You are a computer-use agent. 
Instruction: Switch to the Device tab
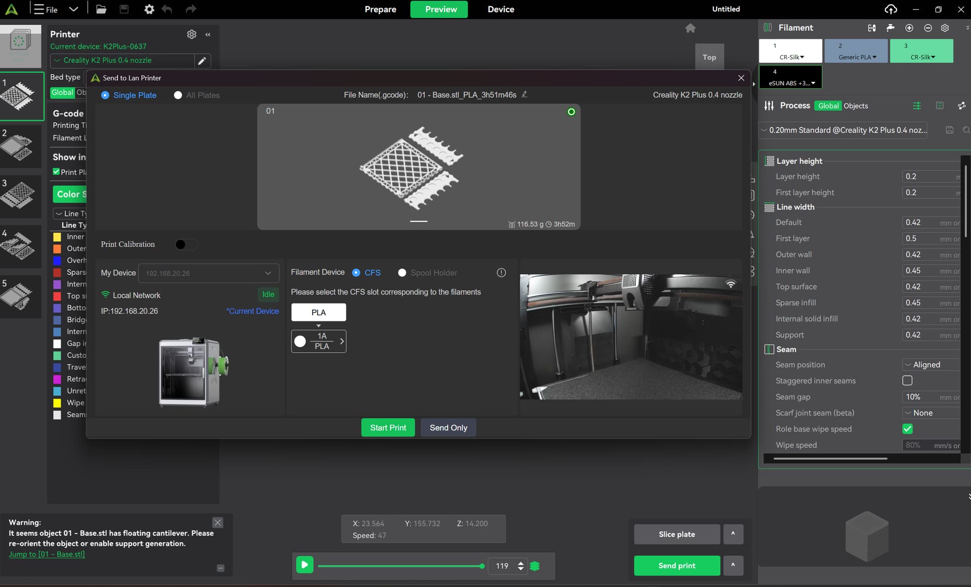pos(501,9)
